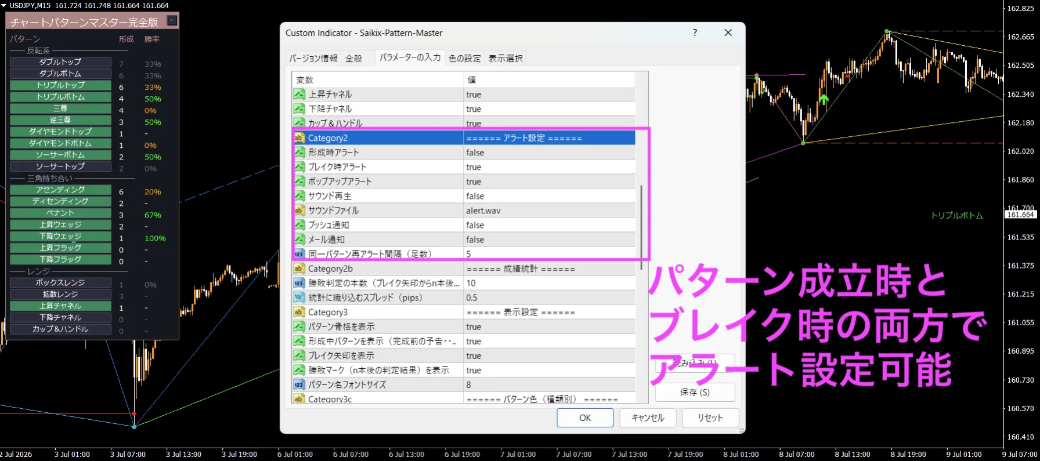Image resolution: width=1040 pixels, height=461 pixels.
Task: Select the false value of プッシュ通知
Action: coord(549,224)
